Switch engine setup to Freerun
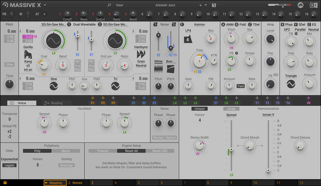The width and height of the screenshot is (321, 186). [103, 151]
